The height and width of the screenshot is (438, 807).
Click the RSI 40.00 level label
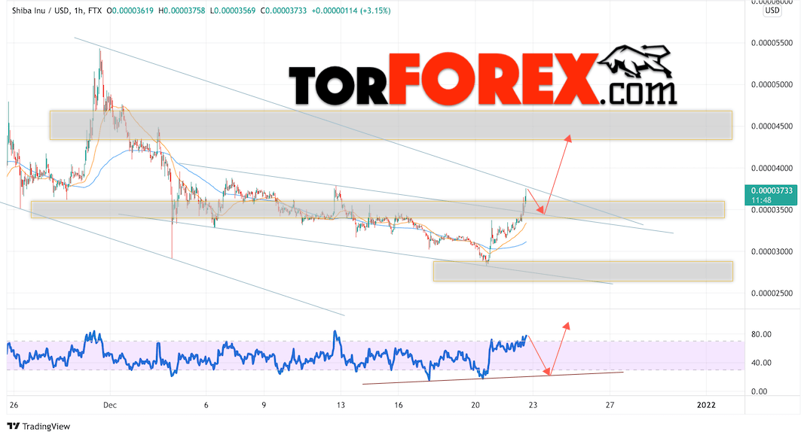tap(761, 363)
